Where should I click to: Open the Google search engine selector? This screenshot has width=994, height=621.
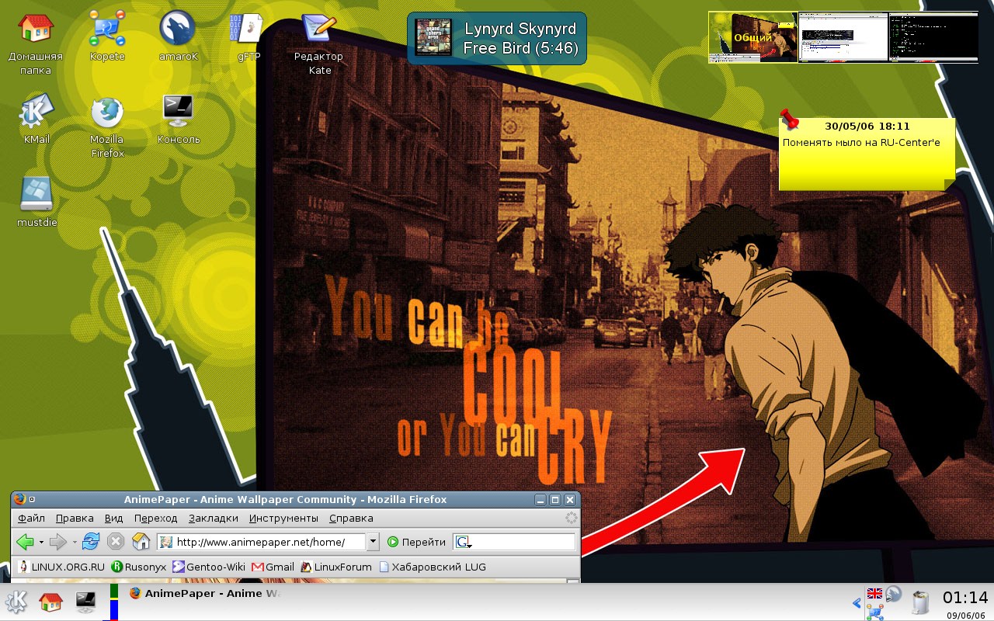[464, 542]
